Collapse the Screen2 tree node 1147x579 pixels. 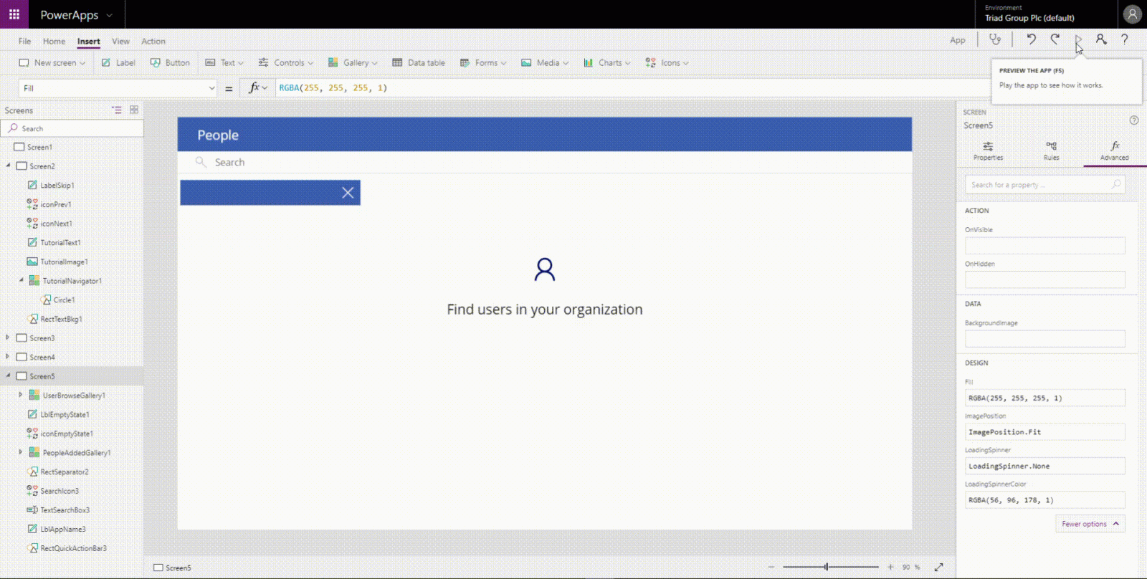(8, 166)
